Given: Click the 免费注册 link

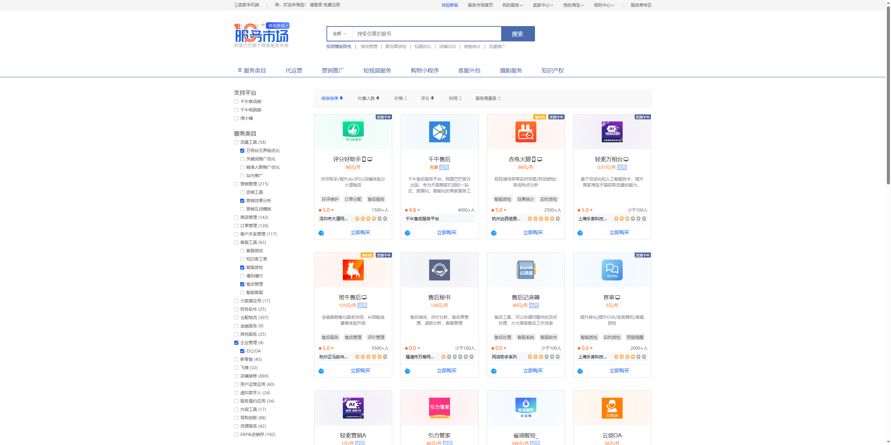Looking at the screenshot, I should pos(332,5).
